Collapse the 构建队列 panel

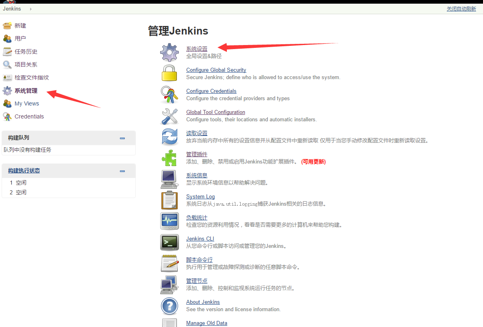coord(122,138)
